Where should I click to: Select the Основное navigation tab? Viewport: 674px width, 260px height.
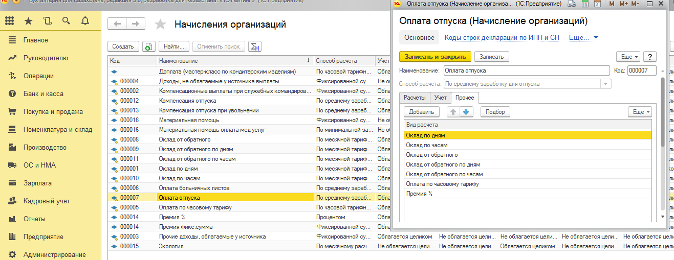point(419,38)
